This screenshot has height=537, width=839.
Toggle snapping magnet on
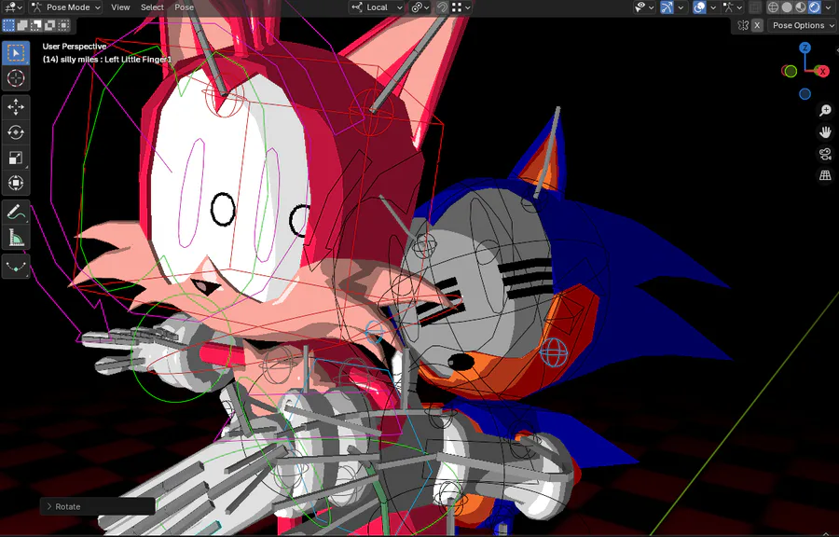point(443,7)
